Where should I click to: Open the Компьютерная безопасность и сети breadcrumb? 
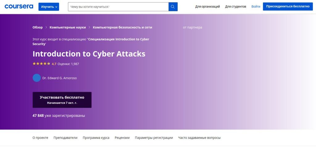(x=122, y=27)
